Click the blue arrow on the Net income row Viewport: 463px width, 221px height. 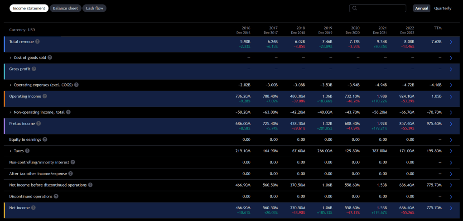click(451, 208)
